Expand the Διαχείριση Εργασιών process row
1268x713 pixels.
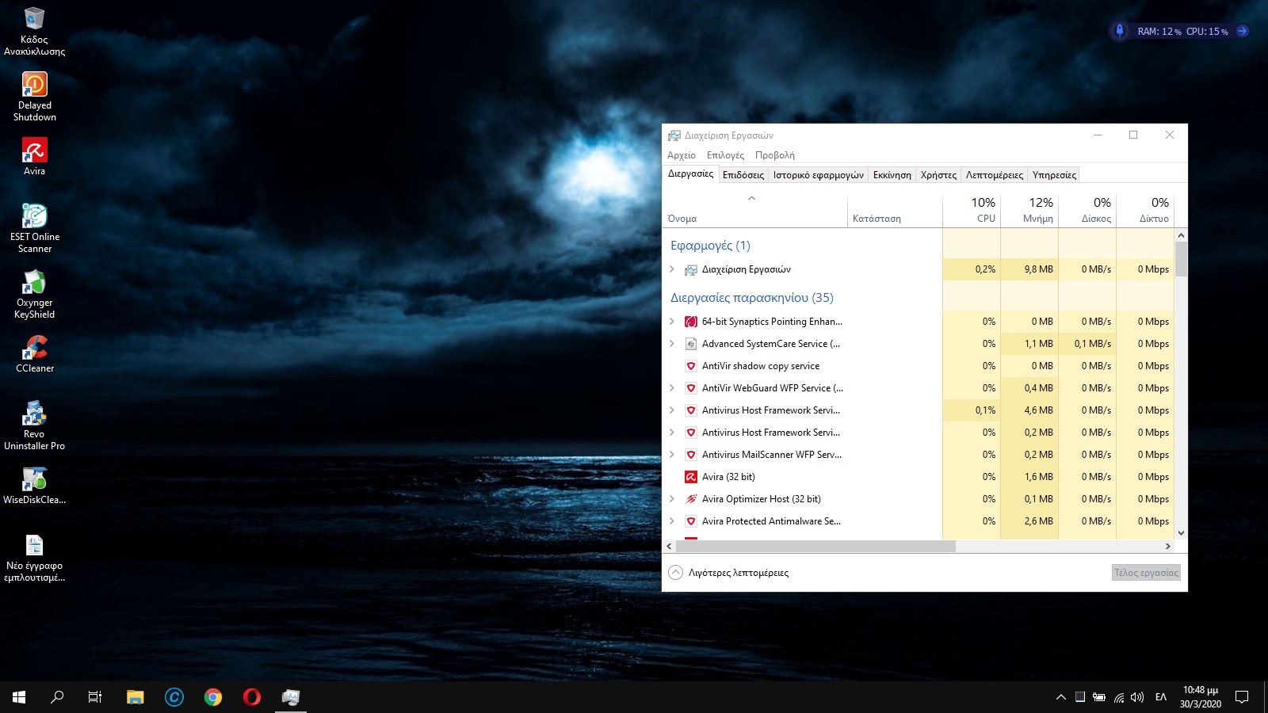point(672,269)
